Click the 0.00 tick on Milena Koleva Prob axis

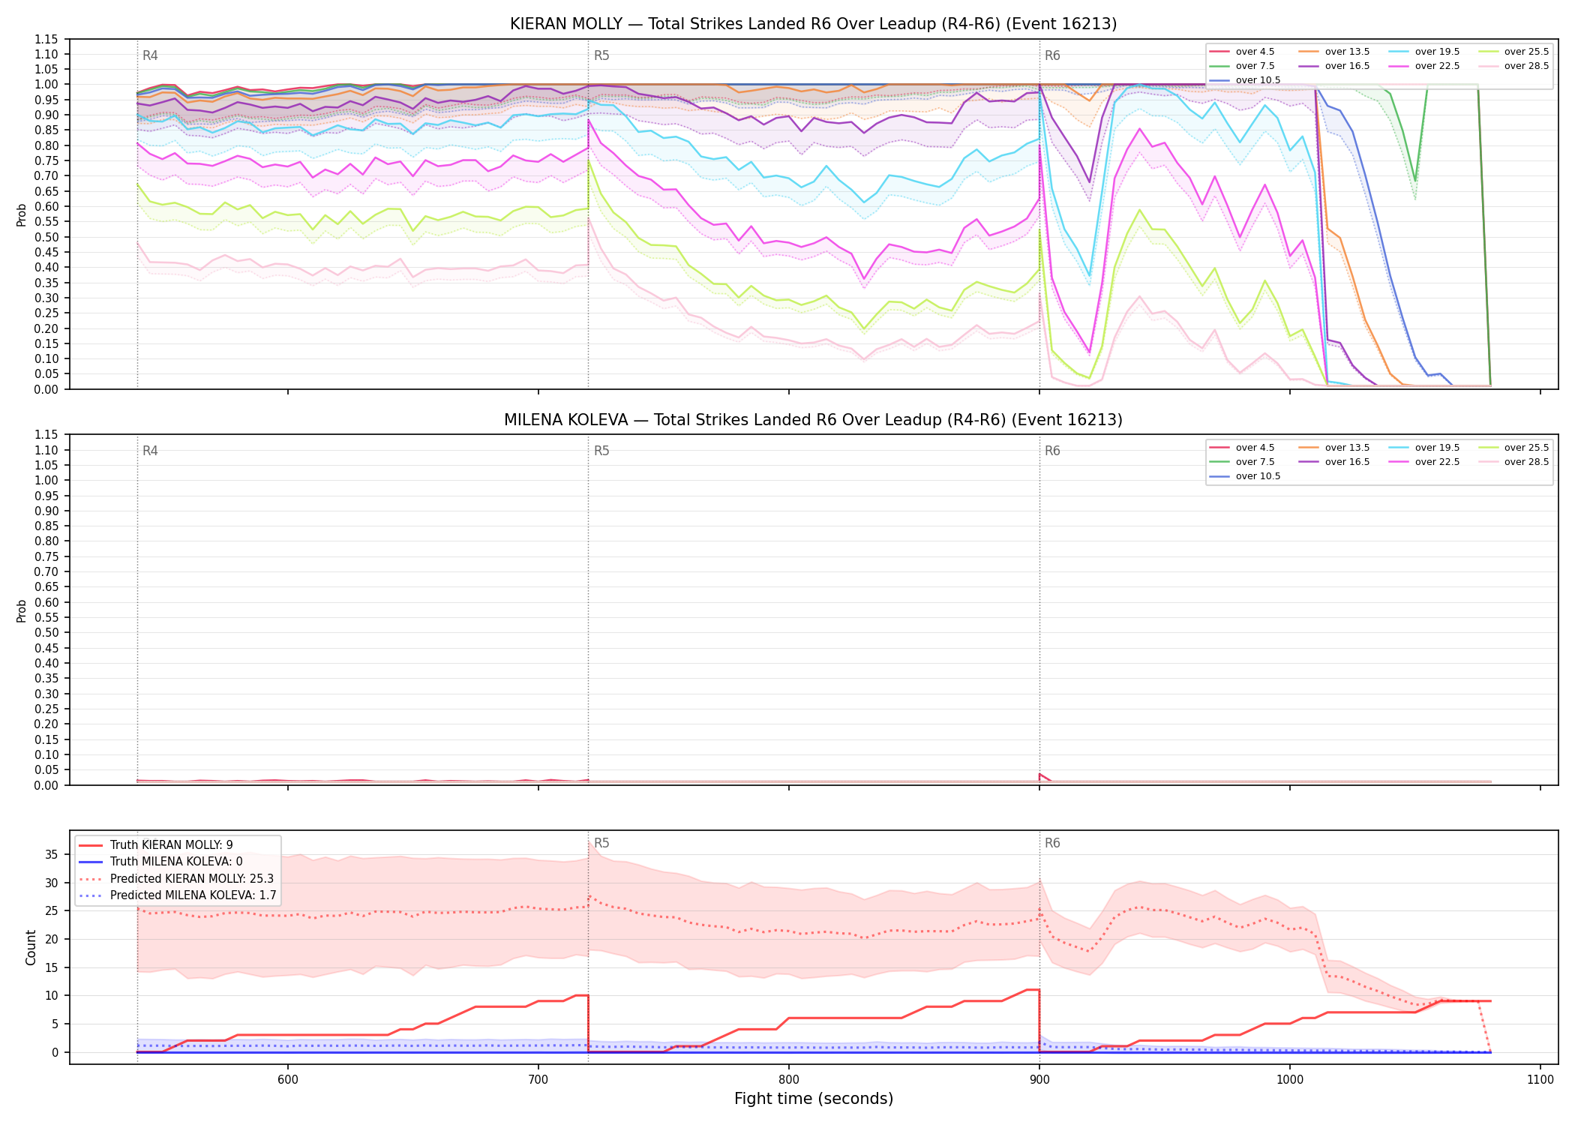(47, 785)
